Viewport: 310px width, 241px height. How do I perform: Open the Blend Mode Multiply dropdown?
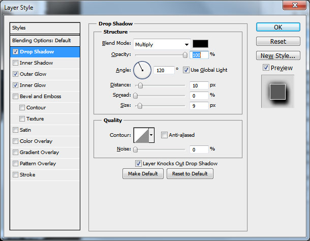tap(162, 44)
